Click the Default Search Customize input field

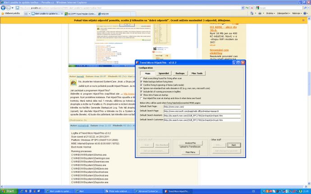[x=202, y=120]
